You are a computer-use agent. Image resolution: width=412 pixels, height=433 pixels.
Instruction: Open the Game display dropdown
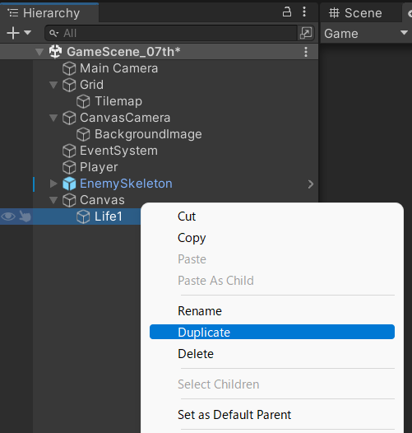(x=366, y=34)
